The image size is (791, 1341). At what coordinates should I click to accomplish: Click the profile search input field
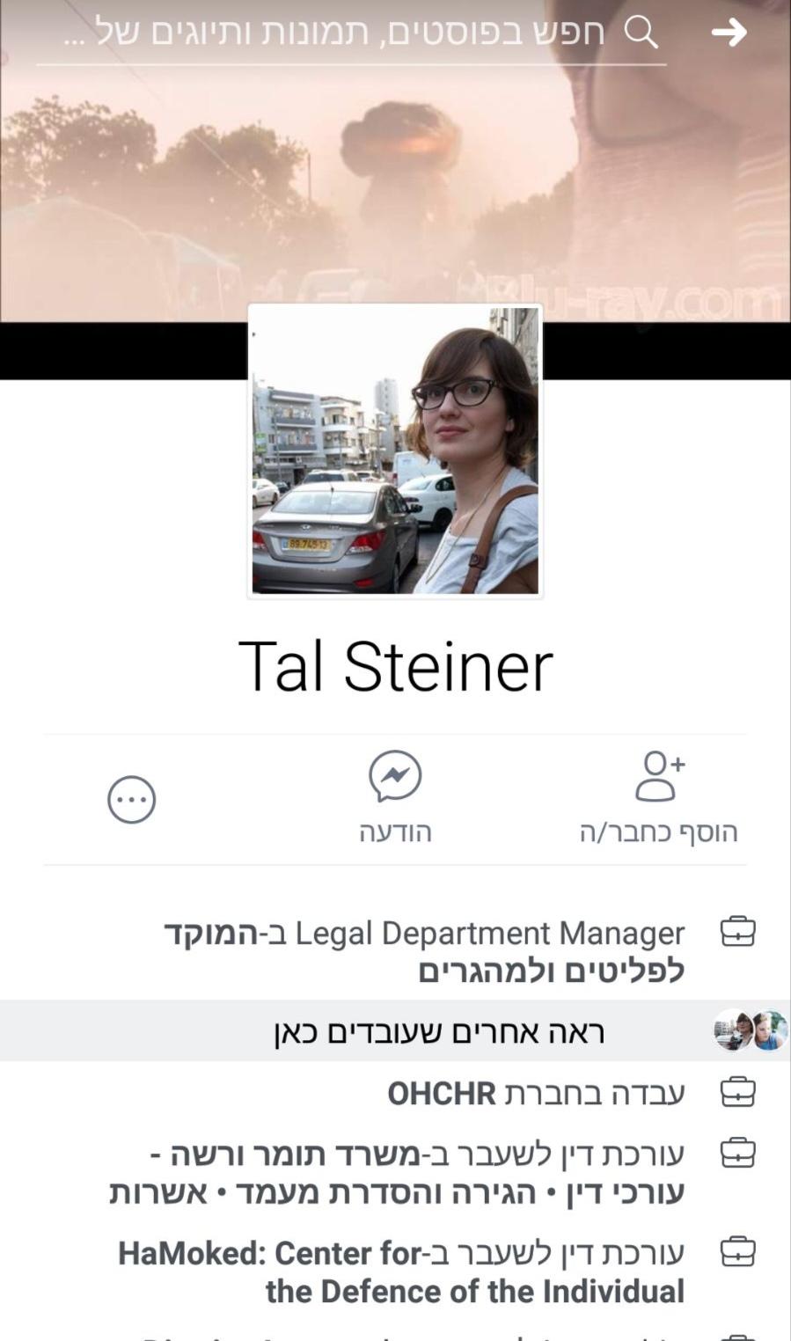pos(351,33)
